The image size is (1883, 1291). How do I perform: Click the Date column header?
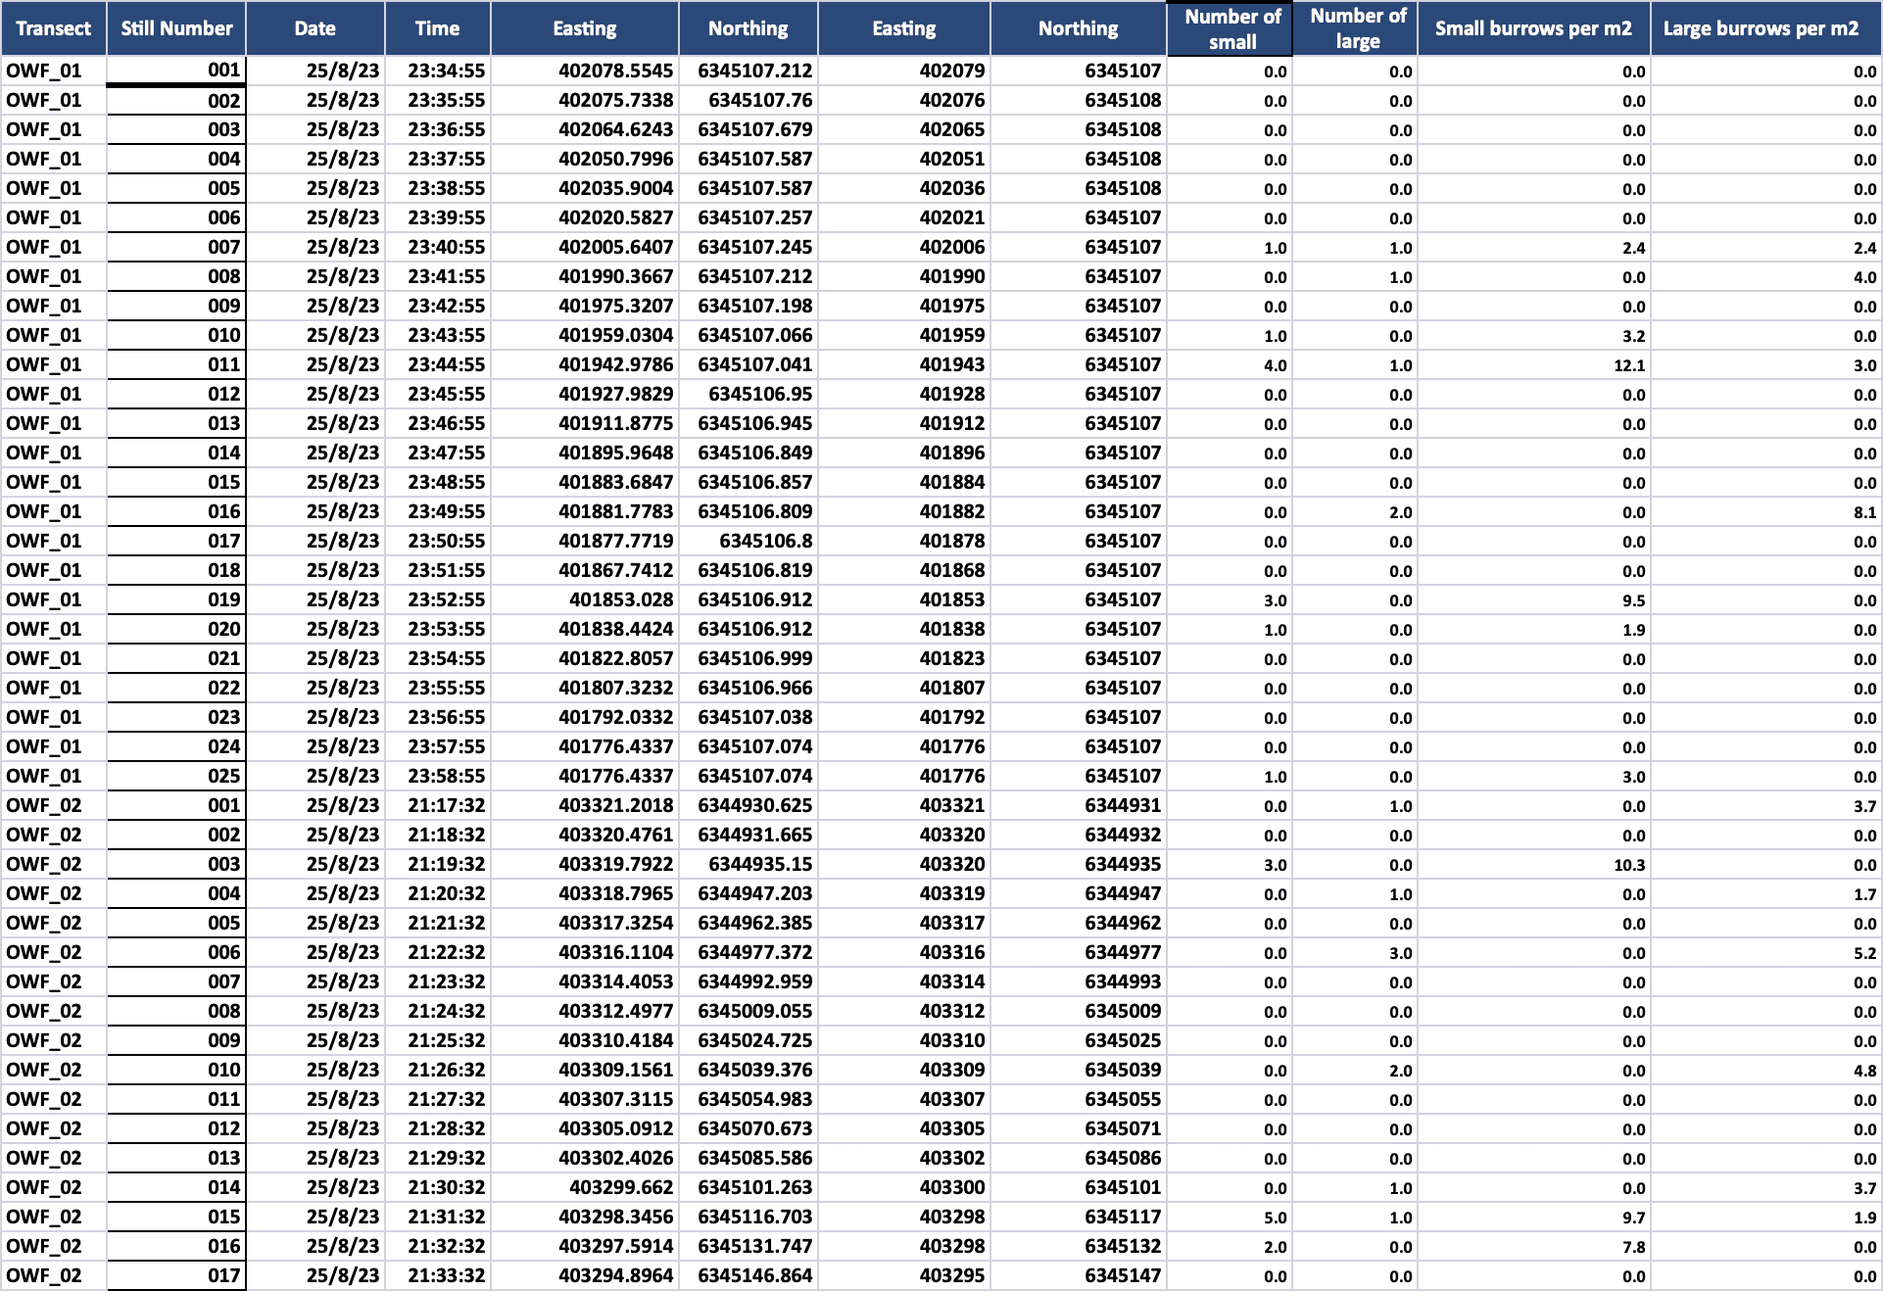pyautogui.click(x=314, y=28)
